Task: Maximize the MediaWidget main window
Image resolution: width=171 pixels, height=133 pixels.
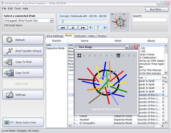Action: (163, 3)
